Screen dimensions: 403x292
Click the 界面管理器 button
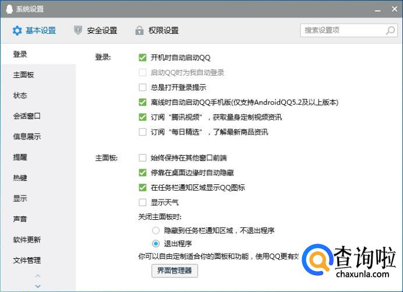[x=175, y=270]
